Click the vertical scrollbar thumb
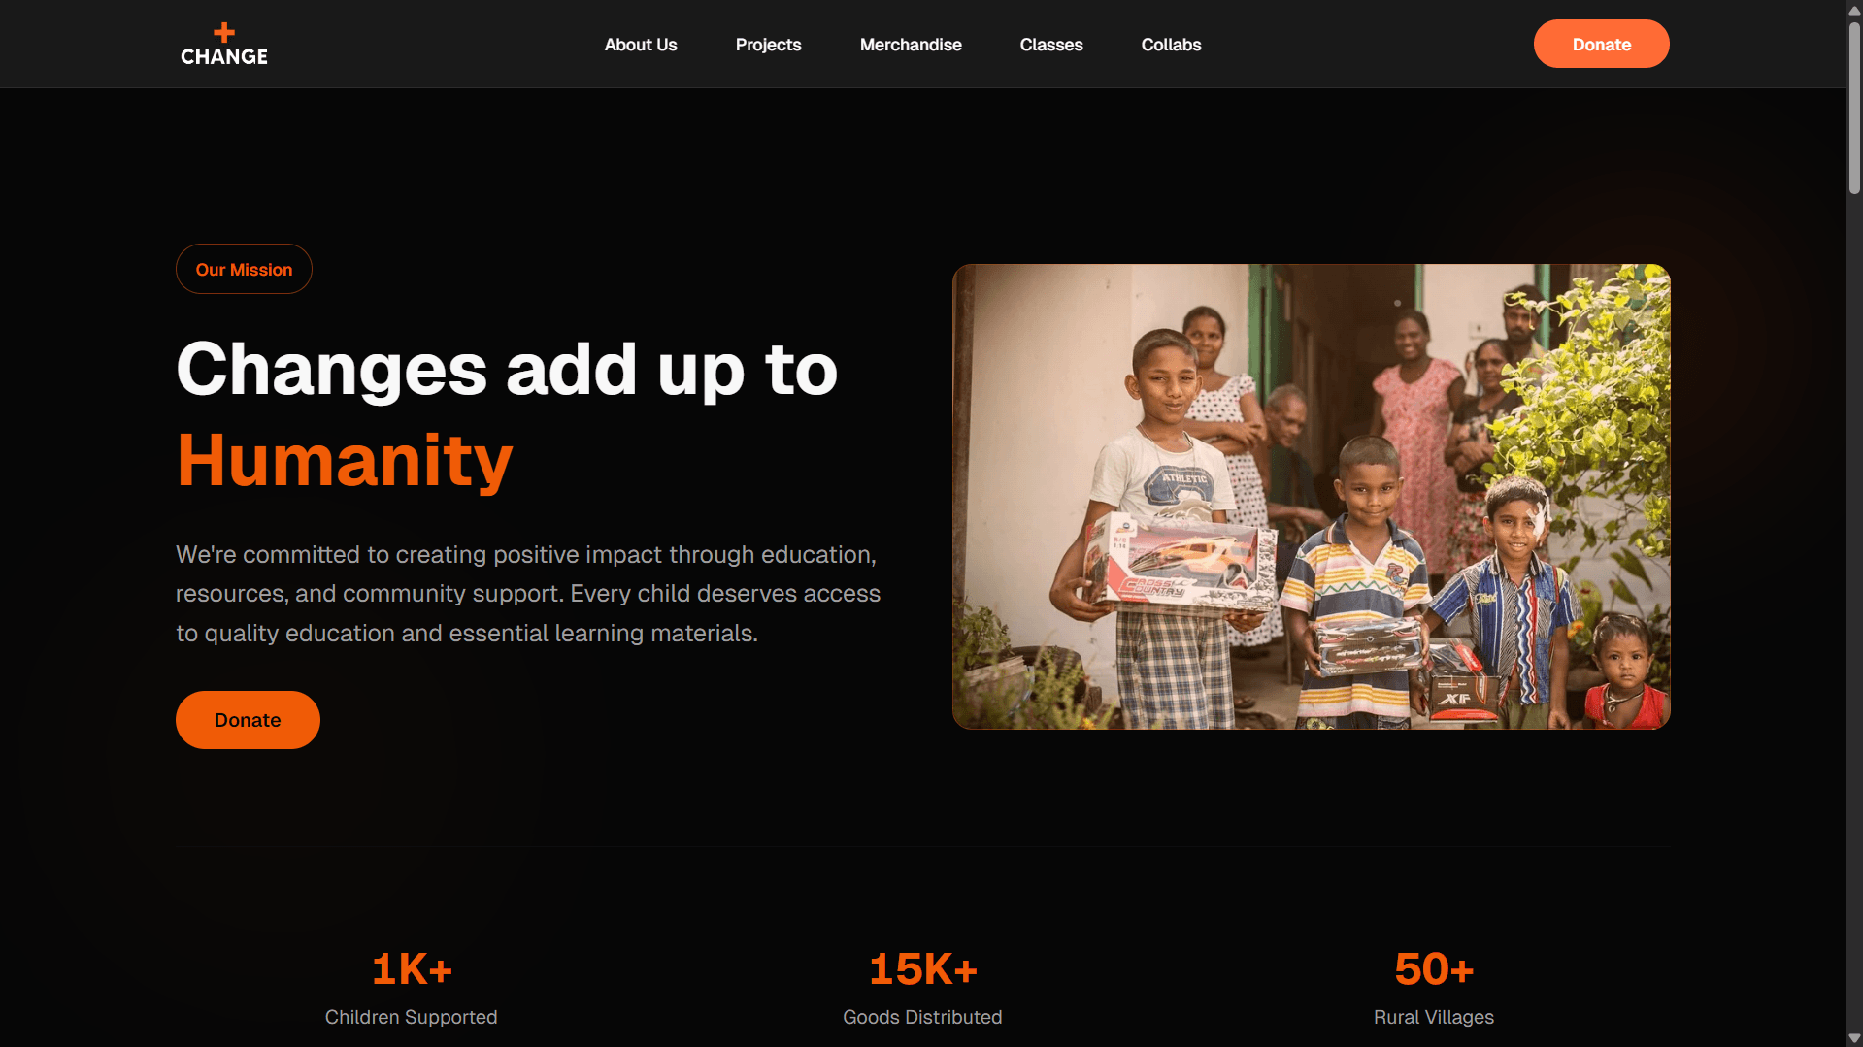Viewport: 1863px width, 1047px height. [x=1854, y=107]
